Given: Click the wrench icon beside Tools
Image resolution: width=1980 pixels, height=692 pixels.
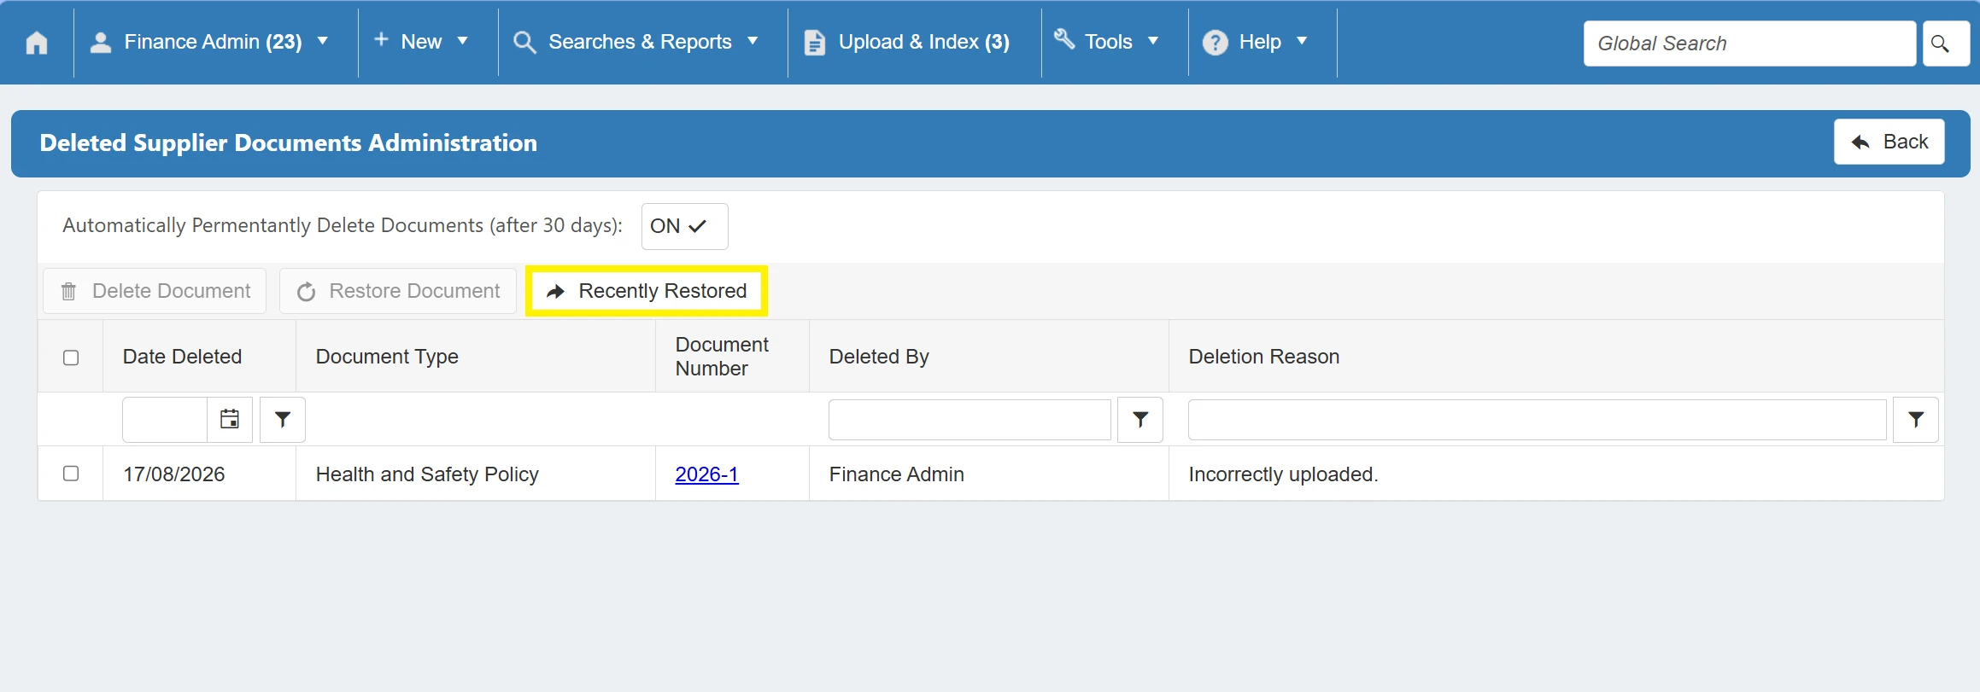Looking at the screenshot, I should [x=1064, y=38].
